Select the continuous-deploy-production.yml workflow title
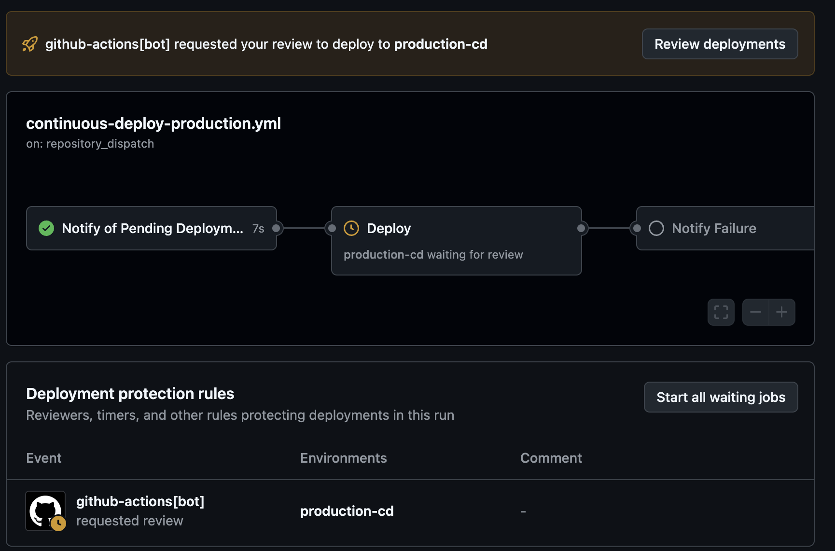 tap(153, 124)
